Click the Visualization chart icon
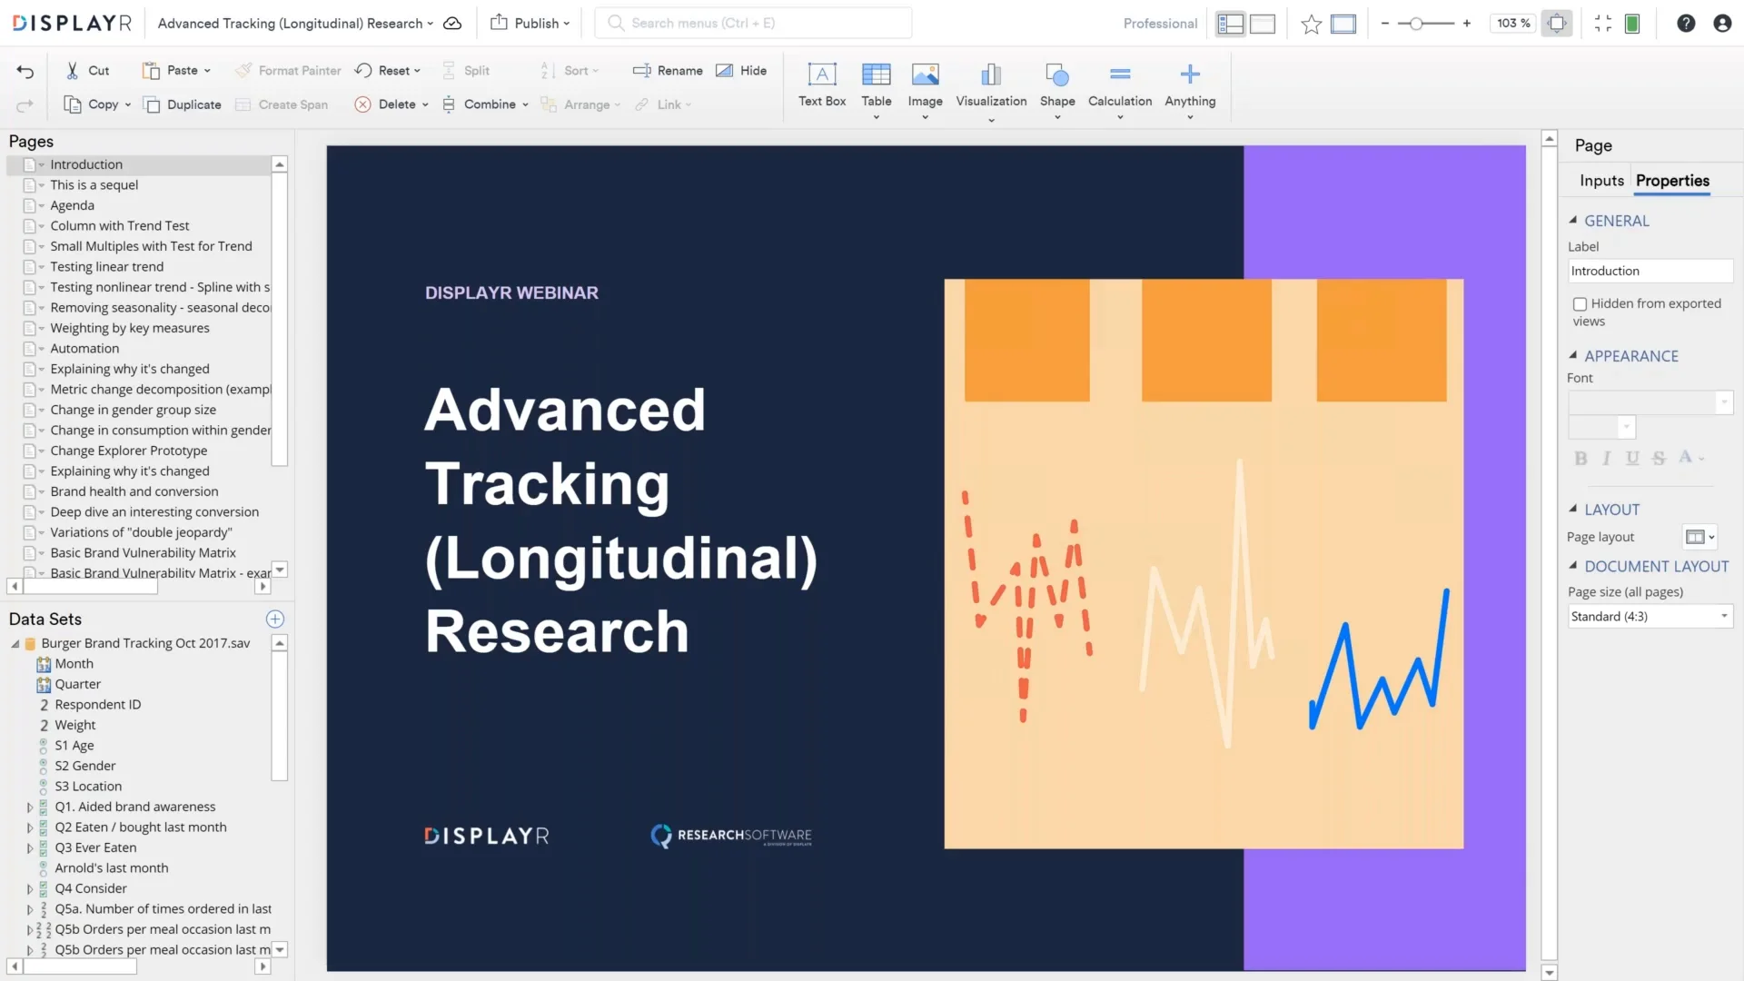Viewport: 1744px width, 981px height. (x=990, y=74)
